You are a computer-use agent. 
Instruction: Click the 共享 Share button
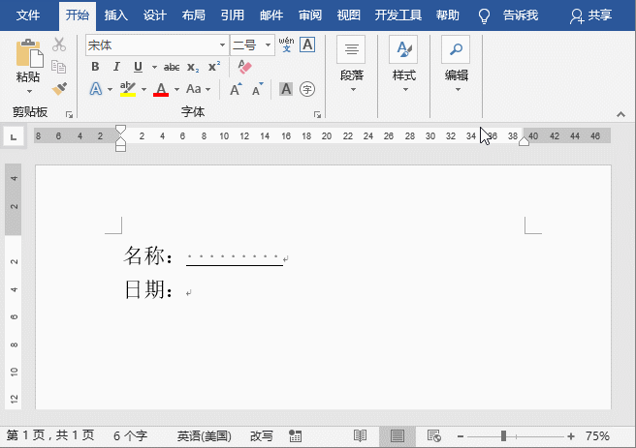[x=590, y=15]
